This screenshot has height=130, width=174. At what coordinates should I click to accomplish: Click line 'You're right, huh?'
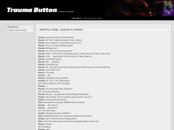tap(53, 70)
